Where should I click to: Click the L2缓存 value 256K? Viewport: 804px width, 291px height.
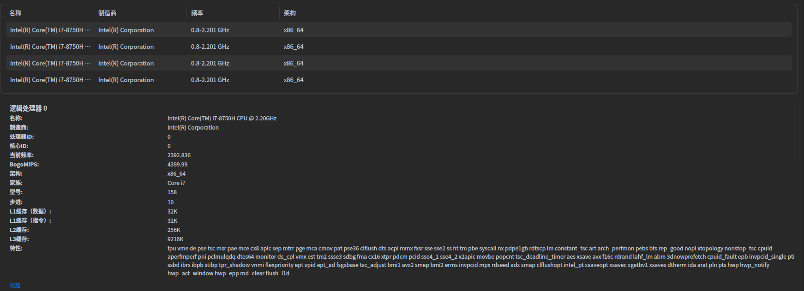[x=174, y=230]
